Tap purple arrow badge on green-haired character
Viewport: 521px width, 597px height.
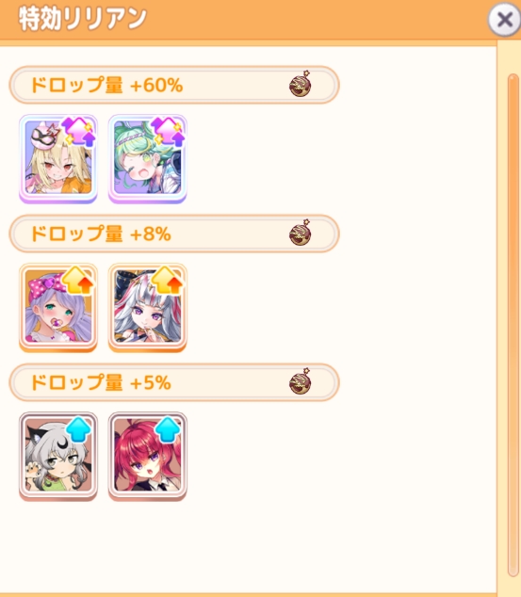(169, 132)
